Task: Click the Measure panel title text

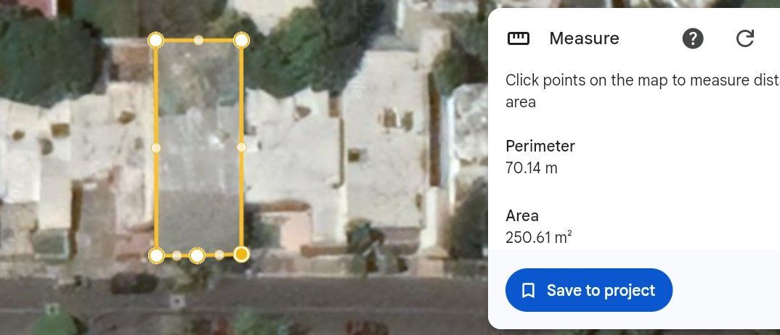Action: pos(584,38)
